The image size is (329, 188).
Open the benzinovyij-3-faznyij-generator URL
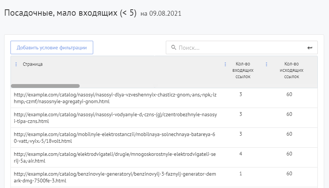[x=115, y=177]
